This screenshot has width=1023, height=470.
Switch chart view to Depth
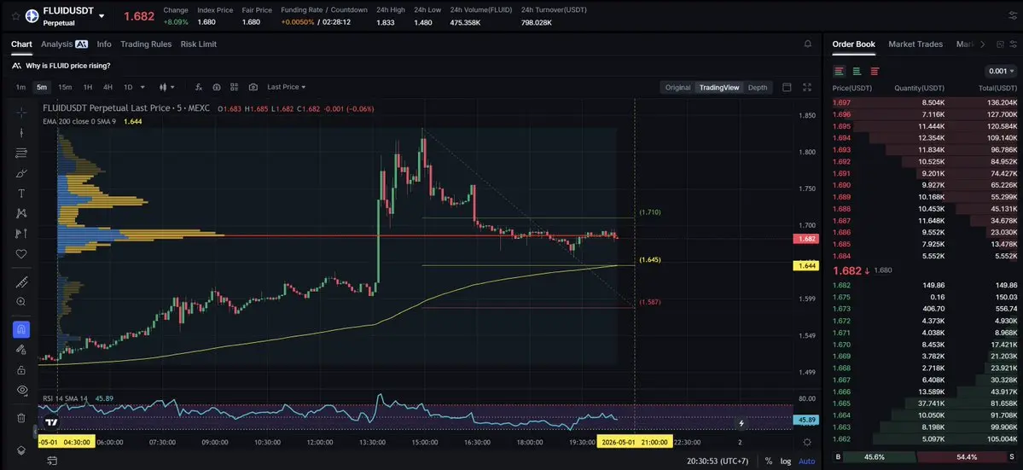pos(758,87)
